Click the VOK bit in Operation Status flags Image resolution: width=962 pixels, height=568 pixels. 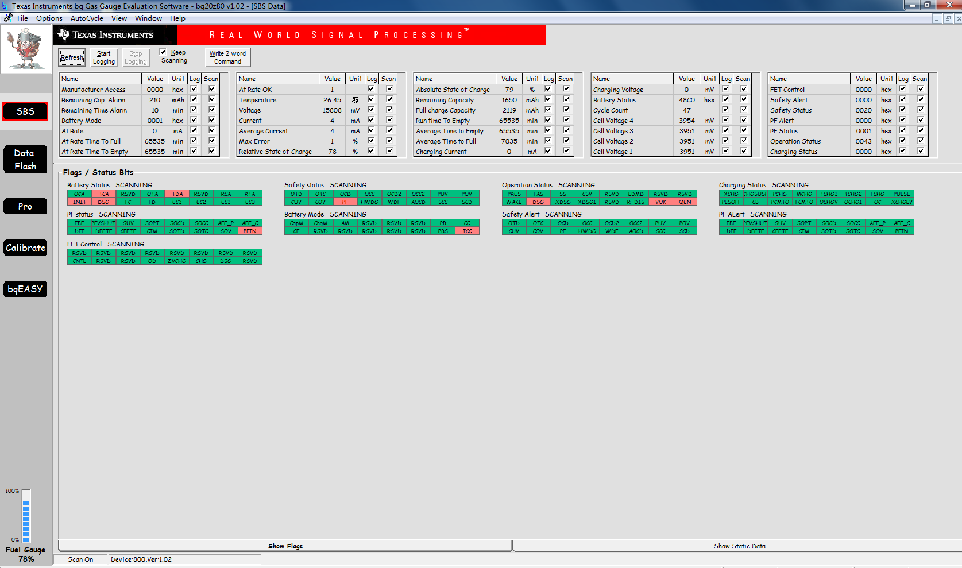coord(660,202)
